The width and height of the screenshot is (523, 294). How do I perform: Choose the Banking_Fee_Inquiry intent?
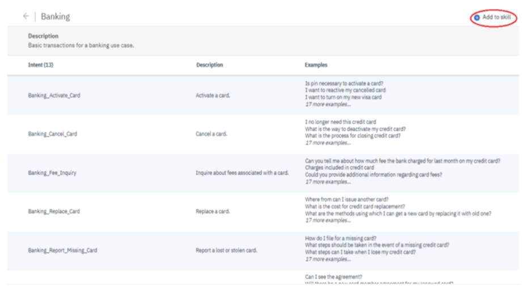52,173
